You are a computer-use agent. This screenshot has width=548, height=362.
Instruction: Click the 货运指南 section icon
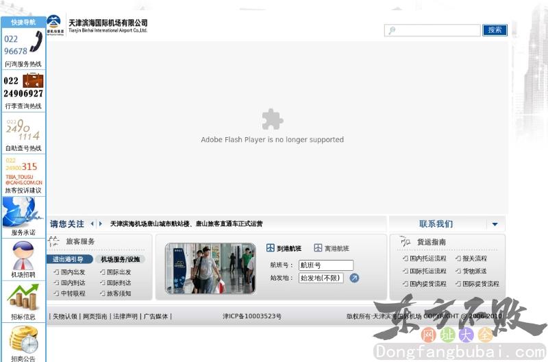click(405, 241)
